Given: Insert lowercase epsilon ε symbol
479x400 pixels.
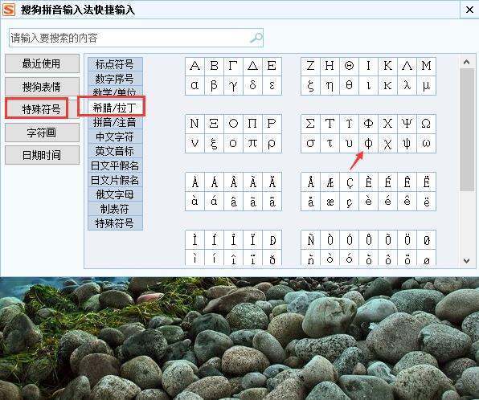Looking at the screenshot, I should tap(272, 85).
